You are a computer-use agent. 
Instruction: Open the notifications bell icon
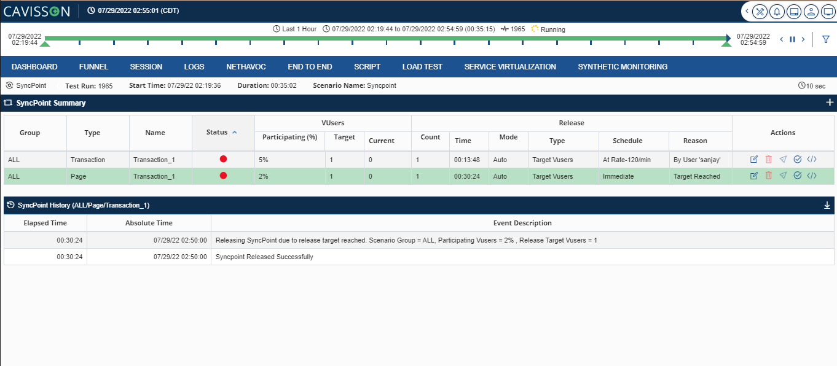(777, 11)
